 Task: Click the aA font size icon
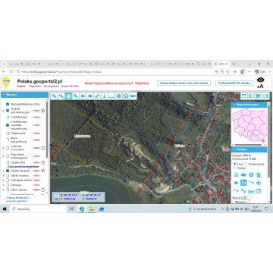click(x=260, y=86)
